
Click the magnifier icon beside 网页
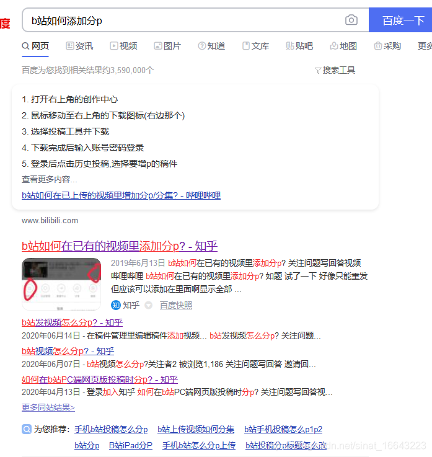pos(25,46)
